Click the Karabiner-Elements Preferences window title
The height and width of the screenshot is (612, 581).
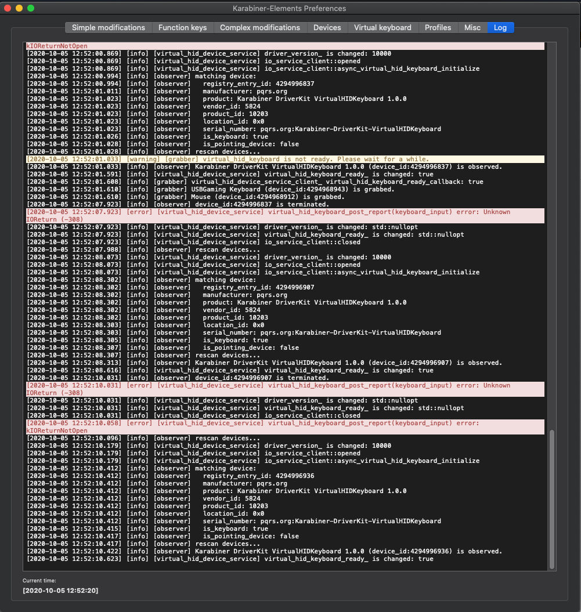[x=289, y=8]
